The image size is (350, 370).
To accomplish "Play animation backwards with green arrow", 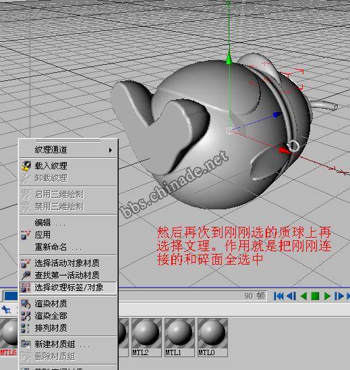I will click(303, 296).
